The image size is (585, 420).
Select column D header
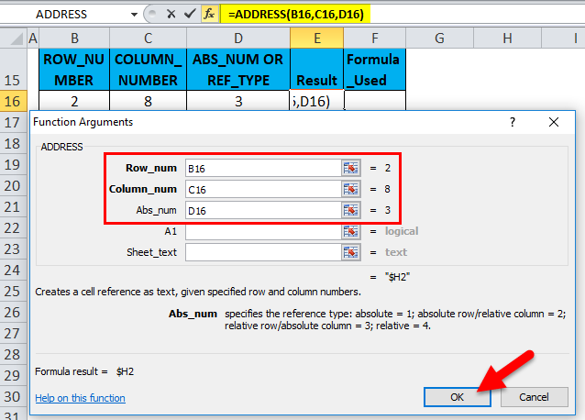point(238,38)
